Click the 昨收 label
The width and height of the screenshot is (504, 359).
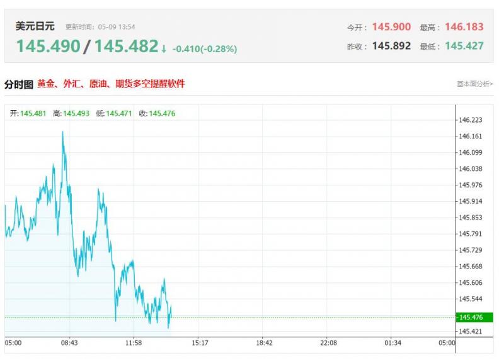tap(357, 47)
